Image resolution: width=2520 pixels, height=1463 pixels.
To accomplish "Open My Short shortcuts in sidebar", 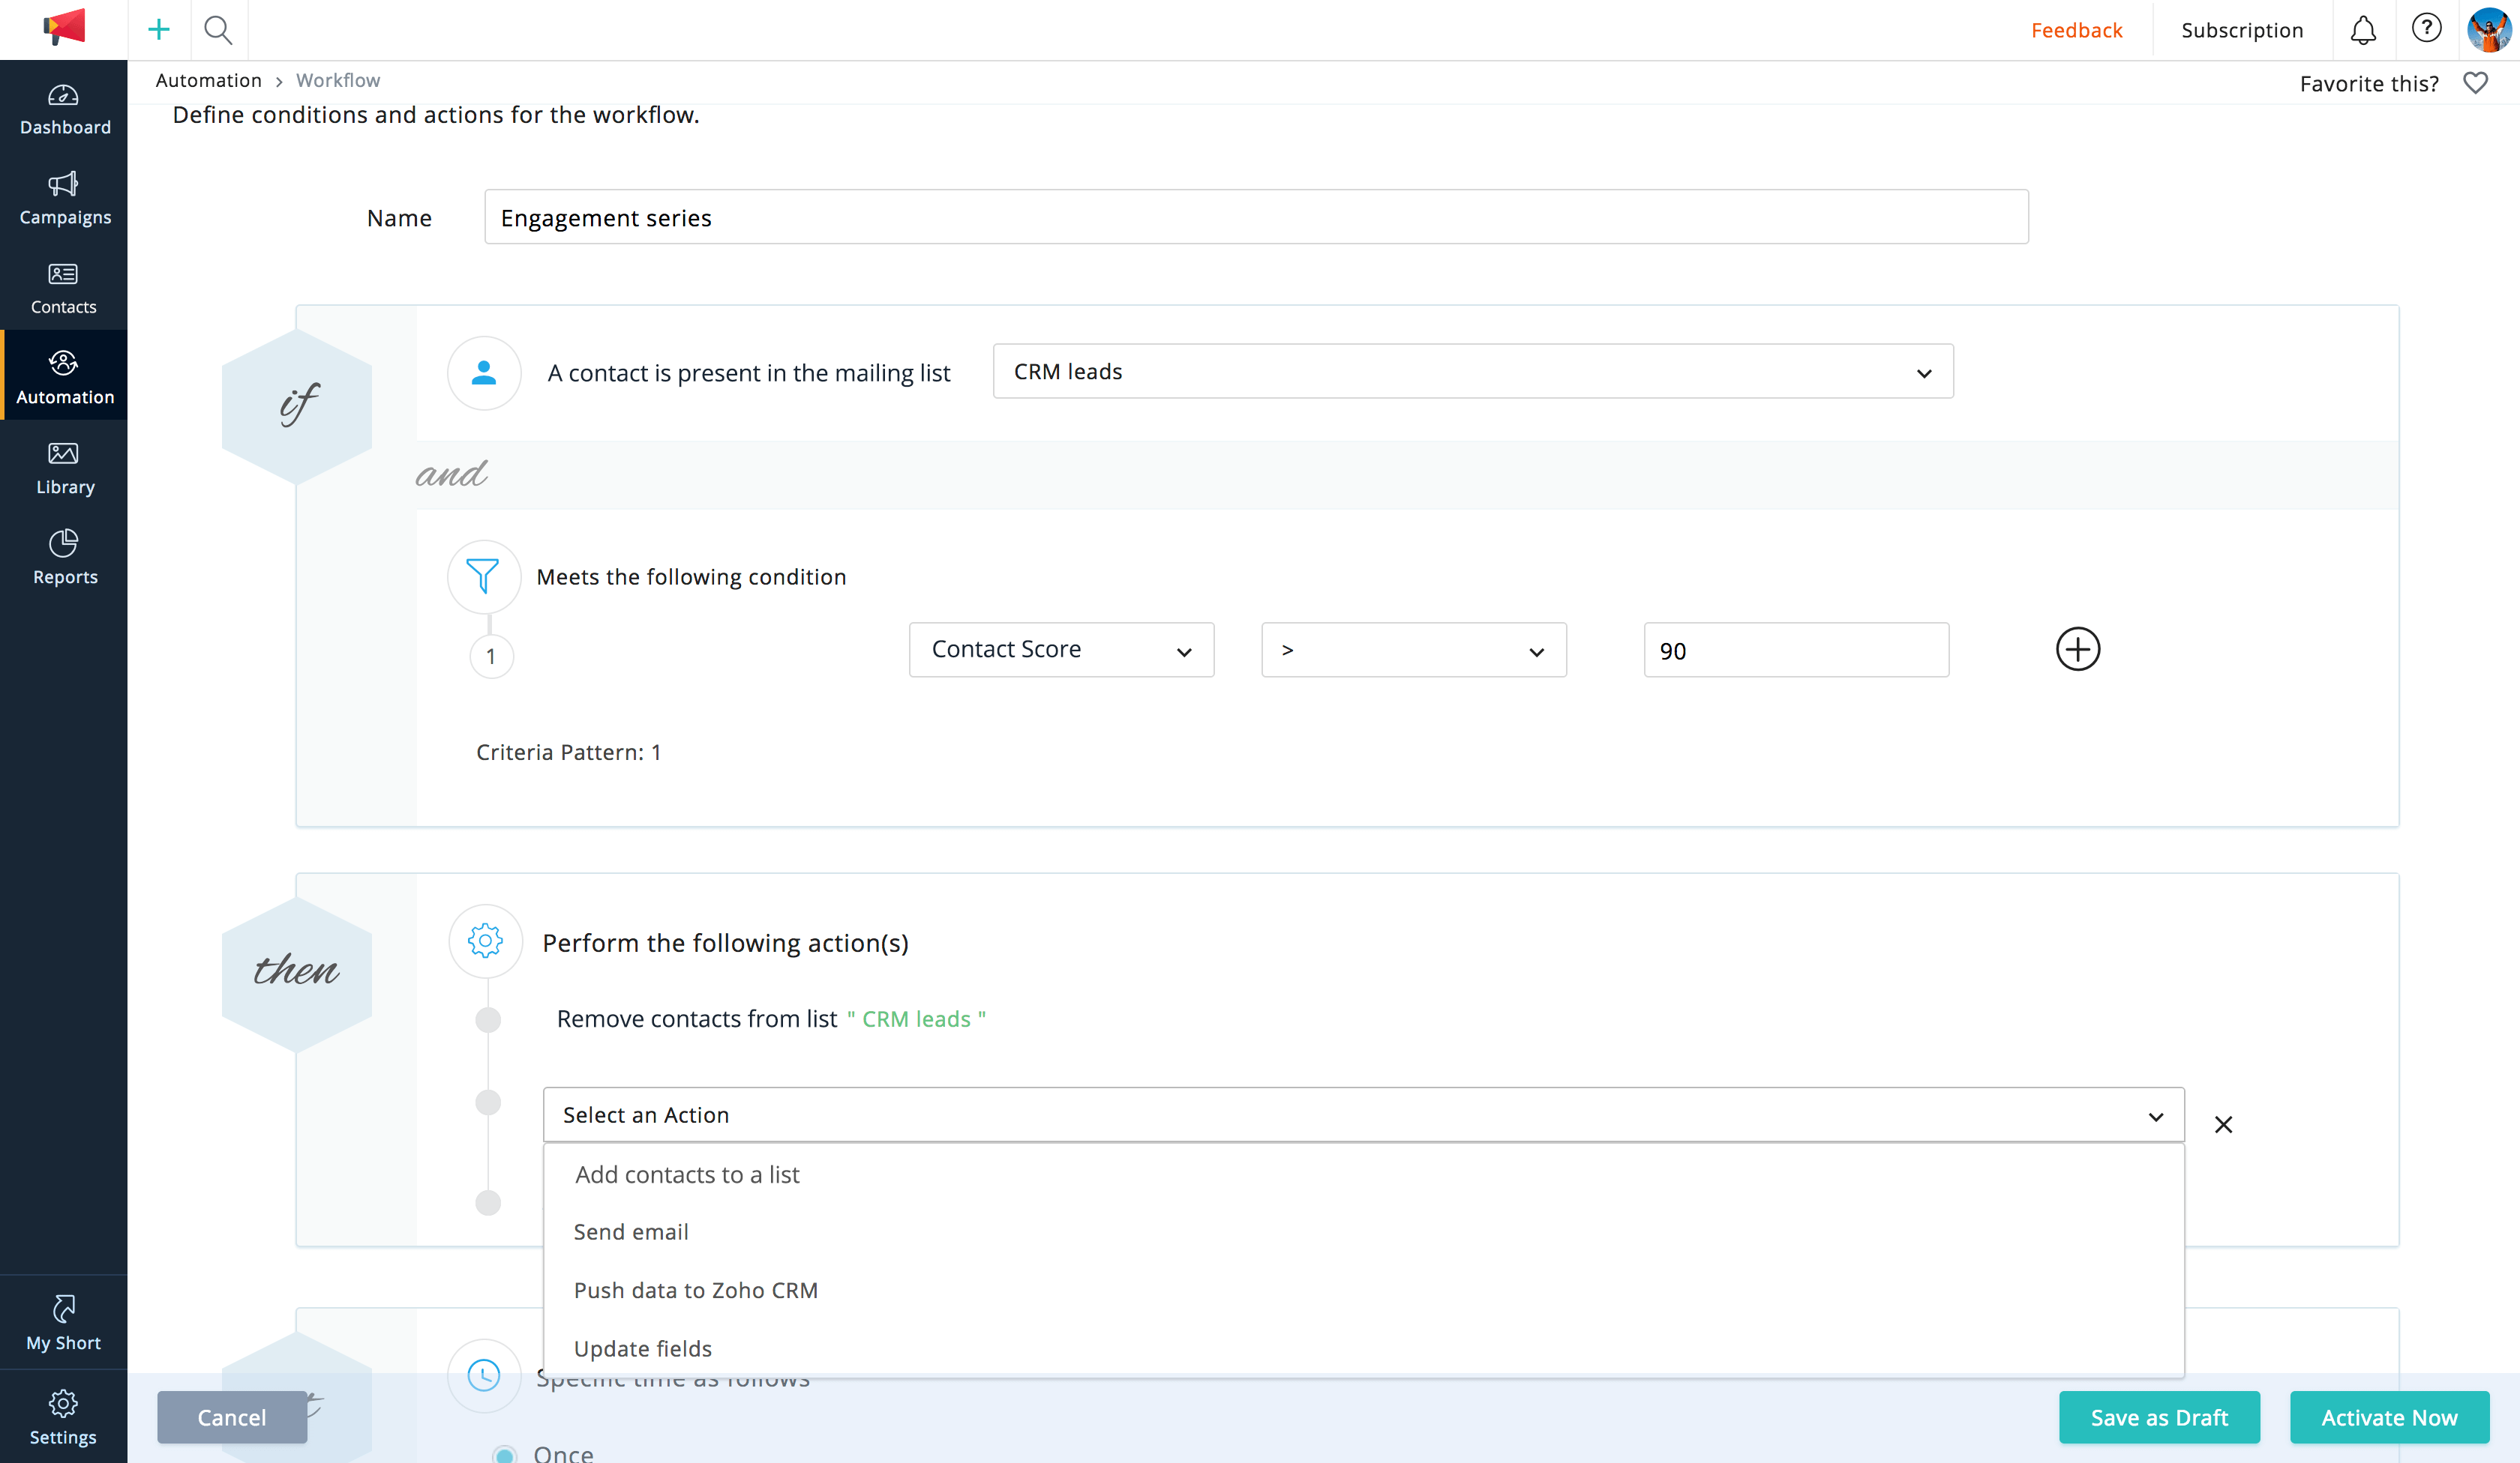I will coord(64,1323).
